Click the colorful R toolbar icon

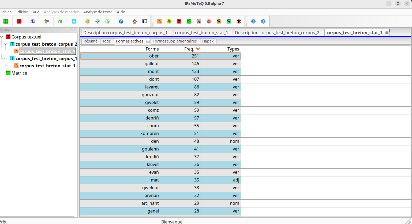tap(33, 21)
